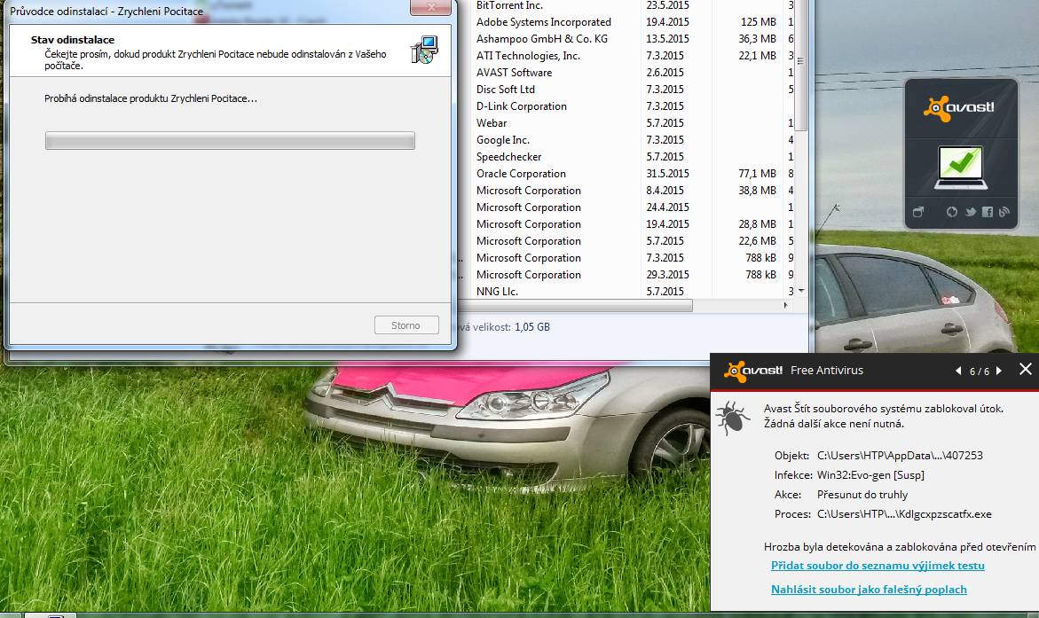Click the update arrows icon in Avast widget
Image resolution: width=1039 pixels, height=618 pixels.
pyautogui.click(x=951, y=212)
